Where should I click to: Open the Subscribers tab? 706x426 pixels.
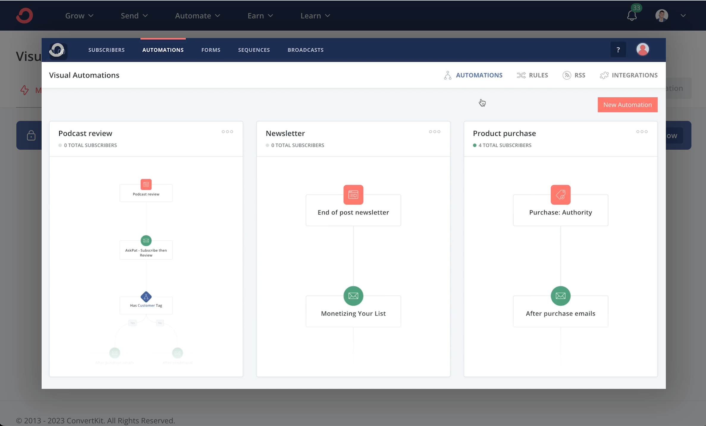pyautogui.click(x=106, y=50)
